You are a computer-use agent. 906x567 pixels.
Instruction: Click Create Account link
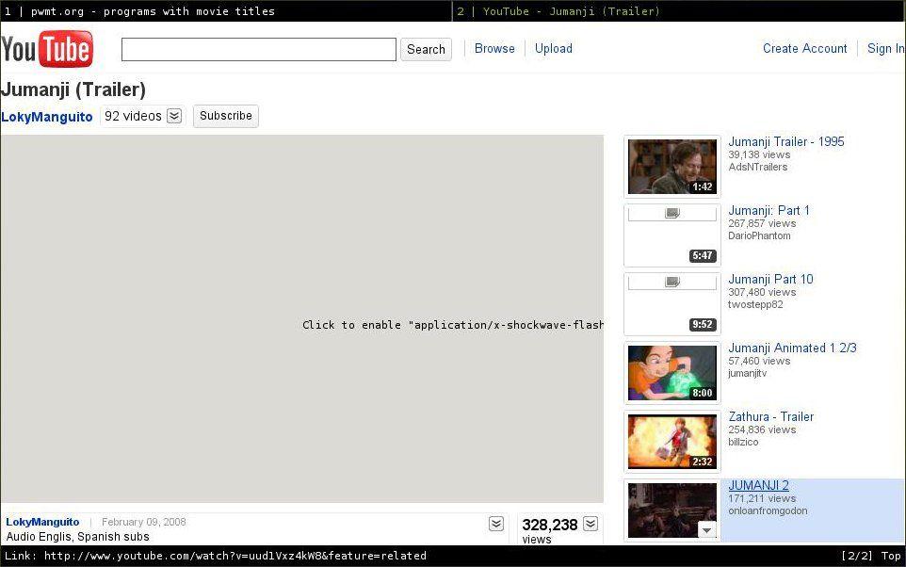(x=805, y=49)
